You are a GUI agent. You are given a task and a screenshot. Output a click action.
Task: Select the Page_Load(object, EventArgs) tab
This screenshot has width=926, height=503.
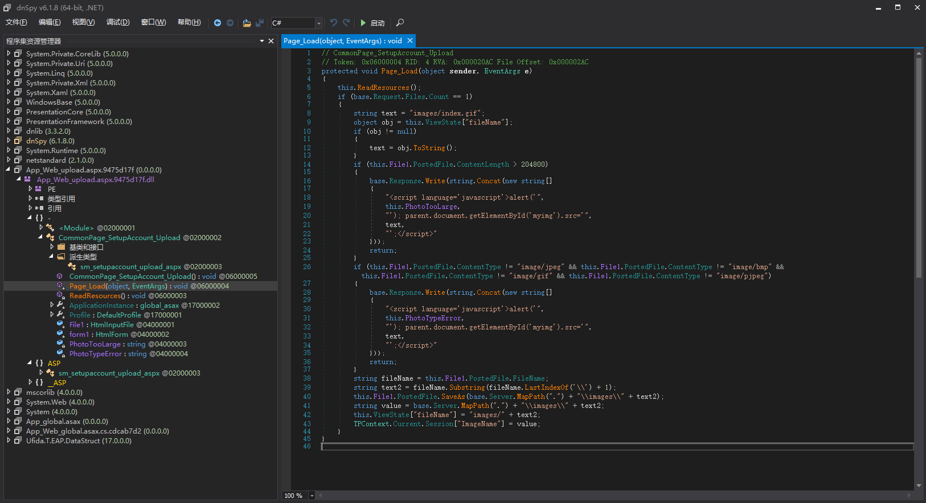343,41
